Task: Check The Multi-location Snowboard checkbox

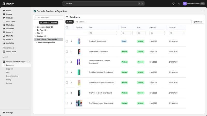Action: 67,72
